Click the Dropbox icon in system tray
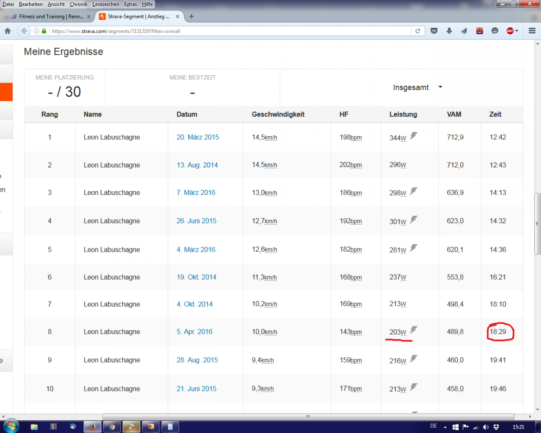This screenshot has width=541, height=433. click(x=496, y=426)
